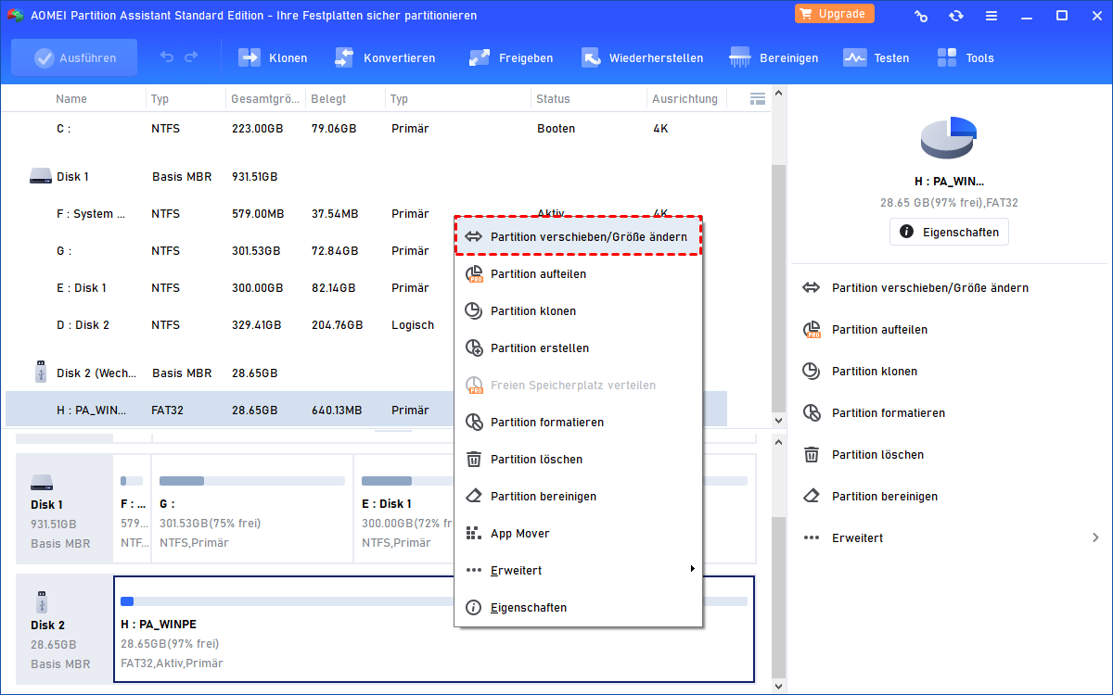Open the Freigeben tool
1113x695 pixels.
point(511,57)
